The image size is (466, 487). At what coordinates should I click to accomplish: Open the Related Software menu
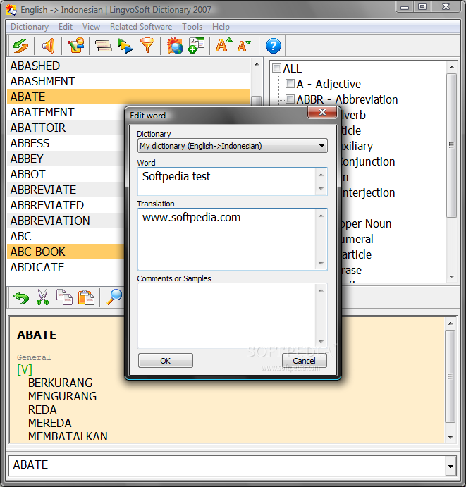point(141,27)
